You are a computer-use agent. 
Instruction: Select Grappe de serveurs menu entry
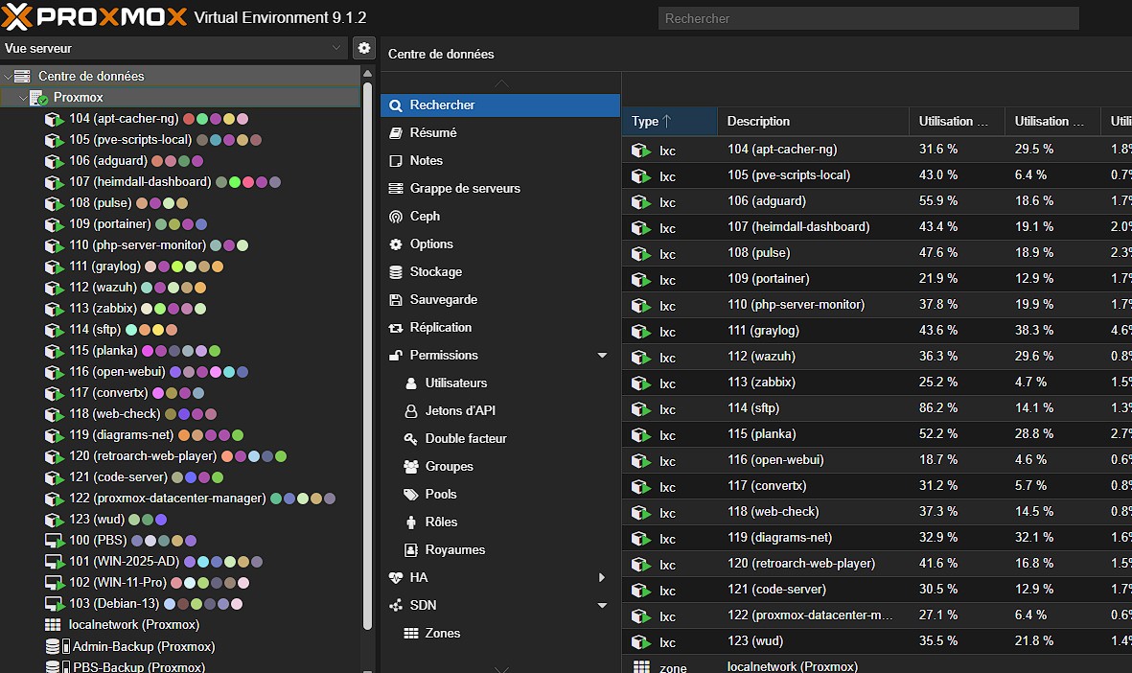pyautogui.click(x=465, y=189)
